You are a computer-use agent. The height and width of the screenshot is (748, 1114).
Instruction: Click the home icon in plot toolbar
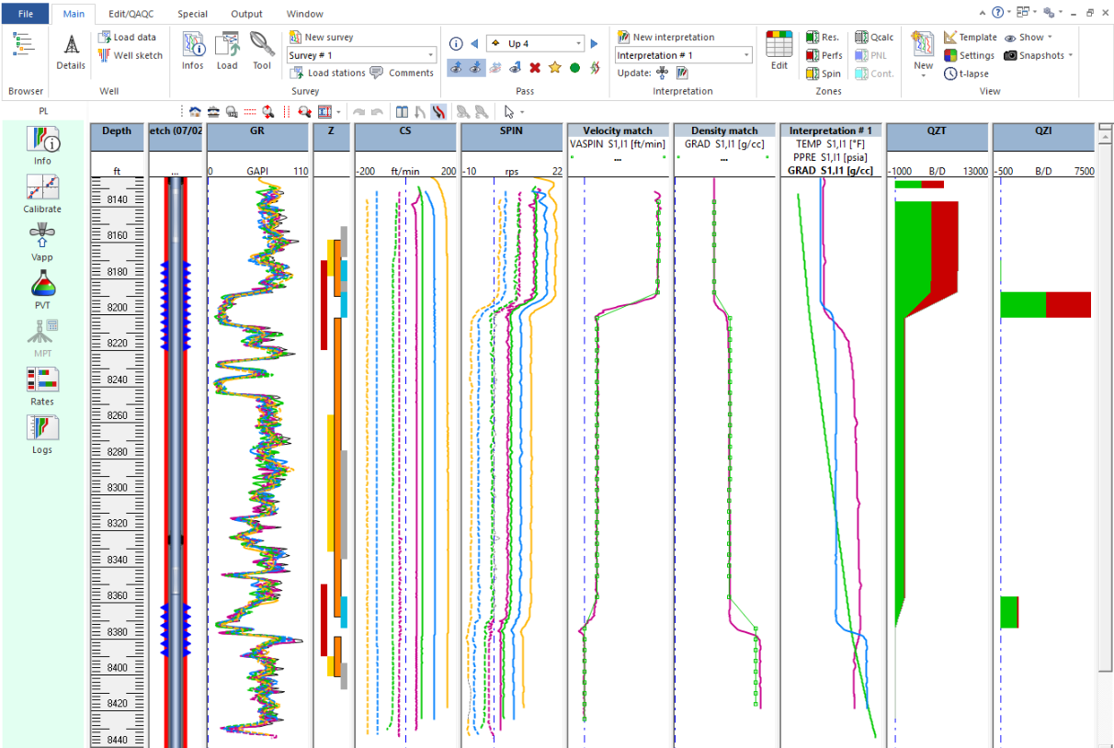(x=195, y=111)
